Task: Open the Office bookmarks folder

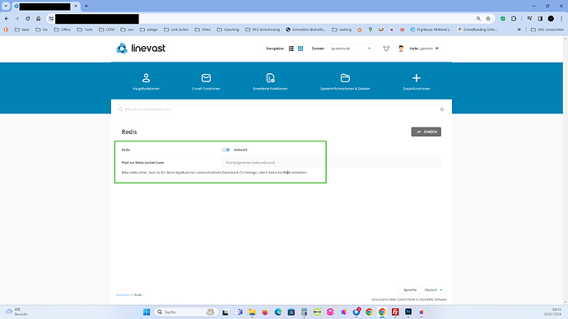Action: pyautogui.click(x=63, y=30)
